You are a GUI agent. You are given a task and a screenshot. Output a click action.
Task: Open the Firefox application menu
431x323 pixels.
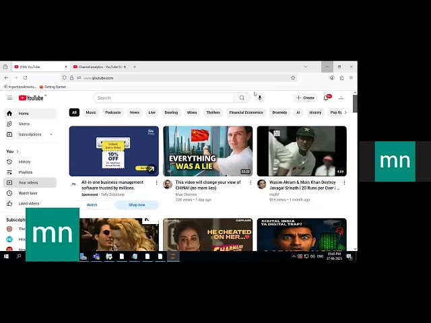coord(351,78)
